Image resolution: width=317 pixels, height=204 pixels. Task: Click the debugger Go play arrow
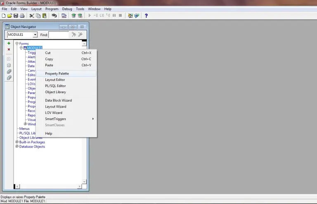[x=89, y=15]
